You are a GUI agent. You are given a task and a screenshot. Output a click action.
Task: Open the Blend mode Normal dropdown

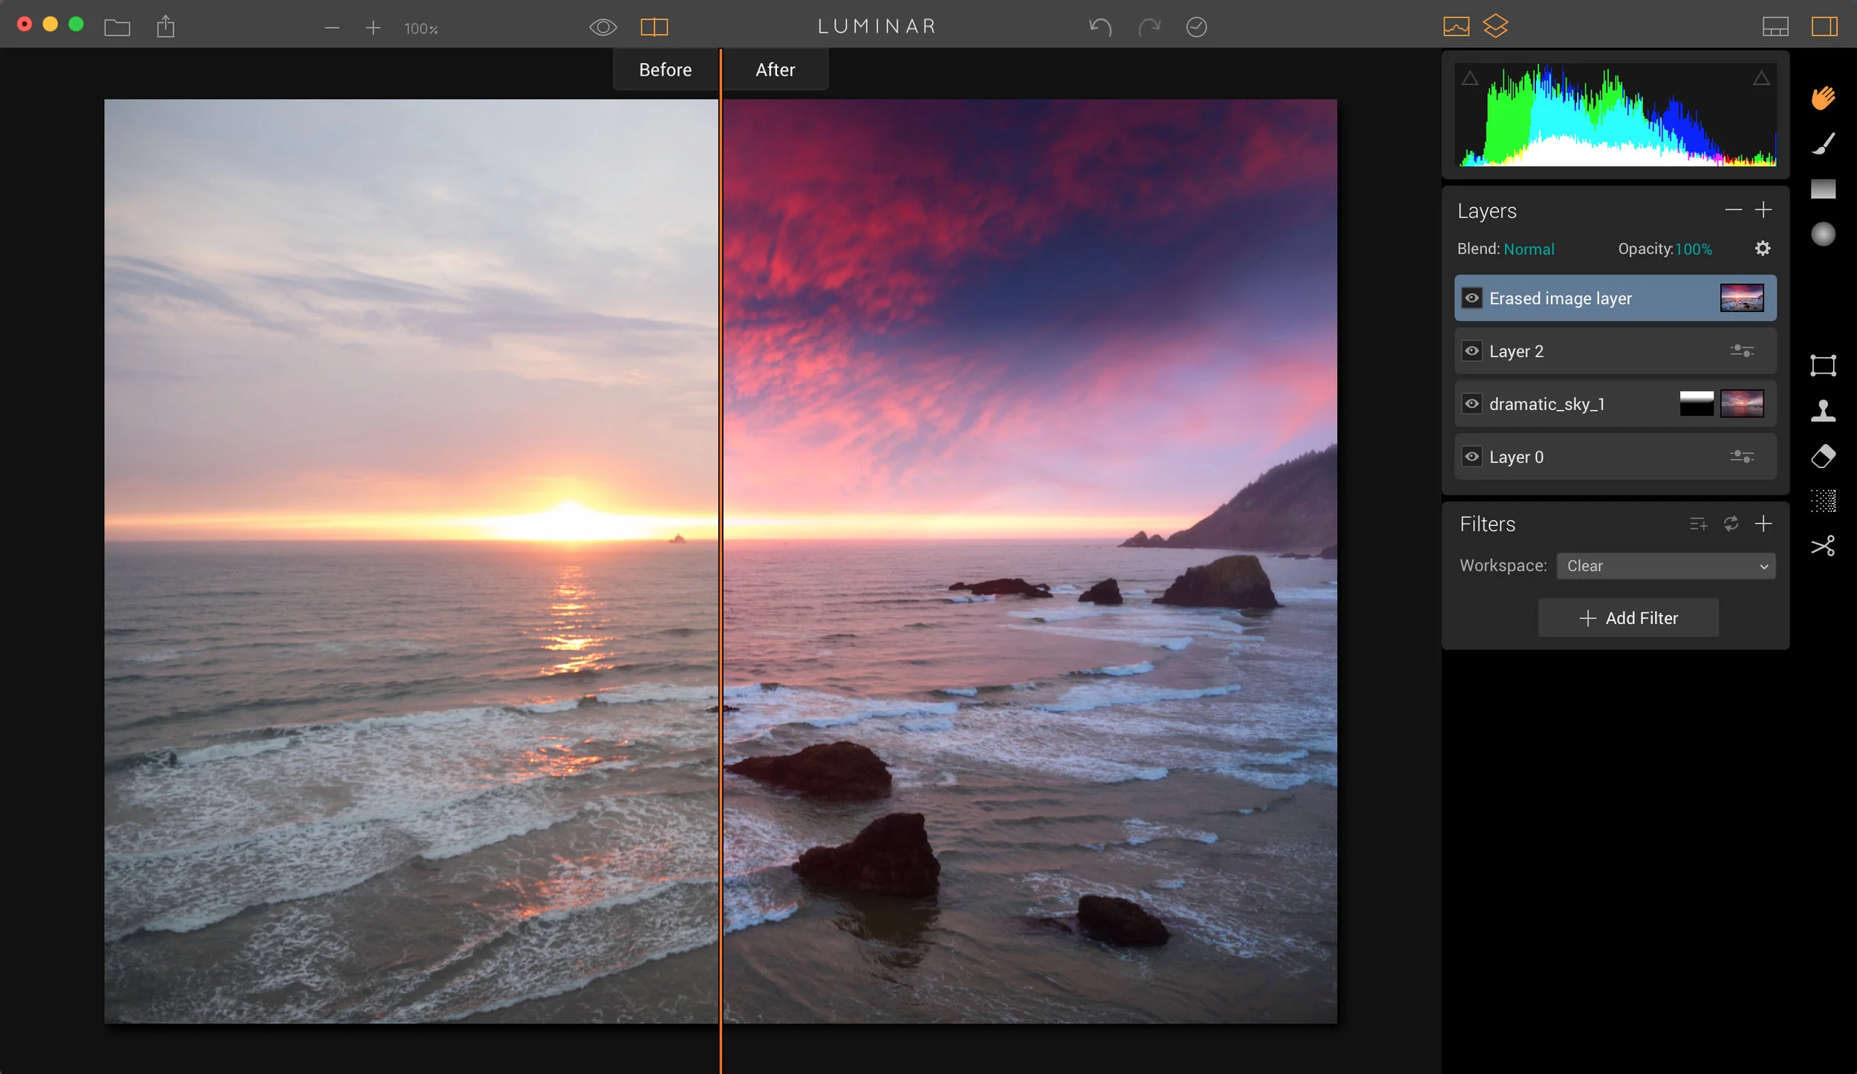(1529, 250)
